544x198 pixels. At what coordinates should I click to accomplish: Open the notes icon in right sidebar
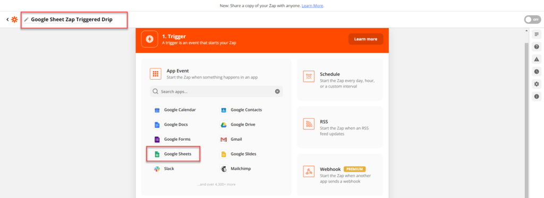[x=537, y=34]
